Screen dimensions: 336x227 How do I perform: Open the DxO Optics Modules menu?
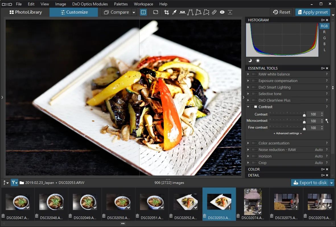tap(90, 4)
